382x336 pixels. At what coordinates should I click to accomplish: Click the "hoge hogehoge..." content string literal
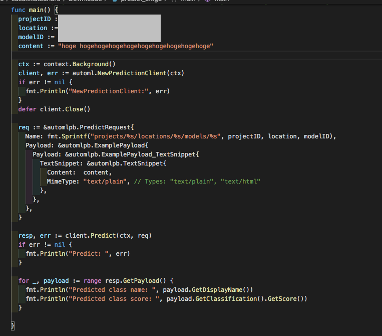tap(136, 46)
